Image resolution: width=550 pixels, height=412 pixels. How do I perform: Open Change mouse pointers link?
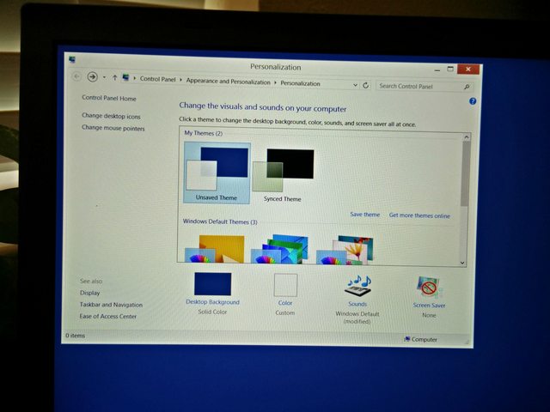click(113, 128)
